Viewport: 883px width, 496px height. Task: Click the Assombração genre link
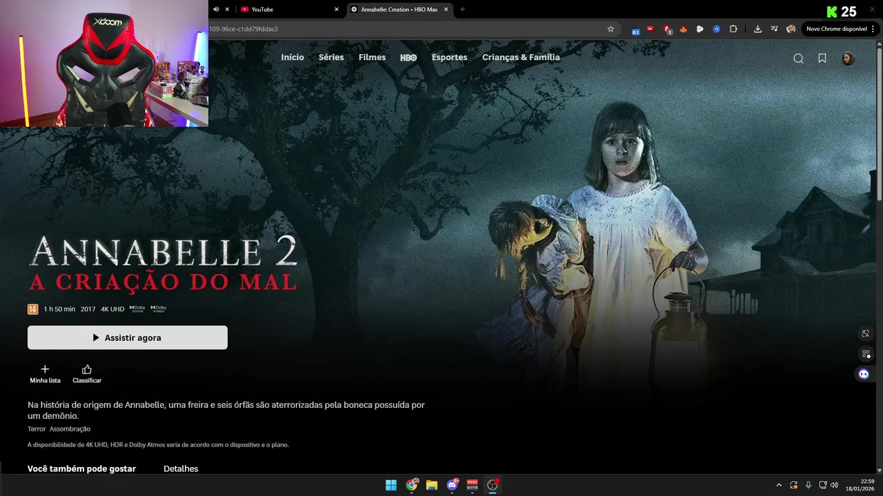click(70, 429)
